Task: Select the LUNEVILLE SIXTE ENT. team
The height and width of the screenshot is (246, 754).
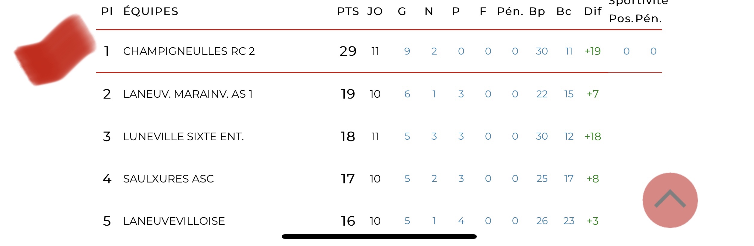Action: coord(183,137)
